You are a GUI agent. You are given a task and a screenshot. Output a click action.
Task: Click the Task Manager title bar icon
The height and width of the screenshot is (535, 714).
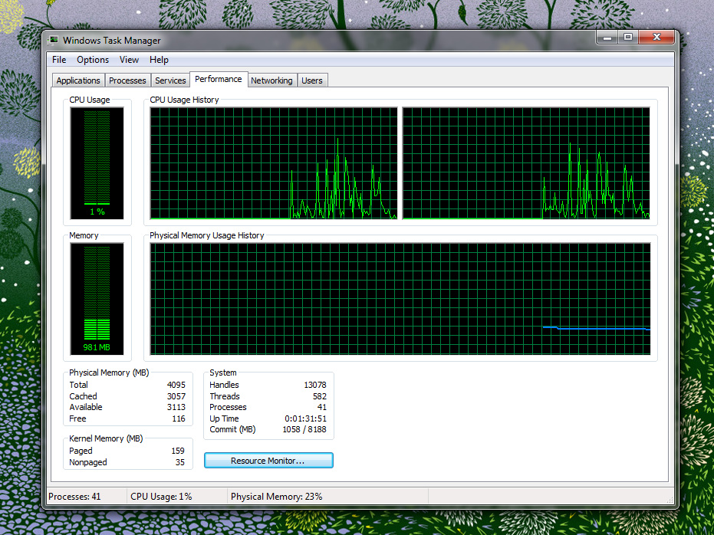54,40
